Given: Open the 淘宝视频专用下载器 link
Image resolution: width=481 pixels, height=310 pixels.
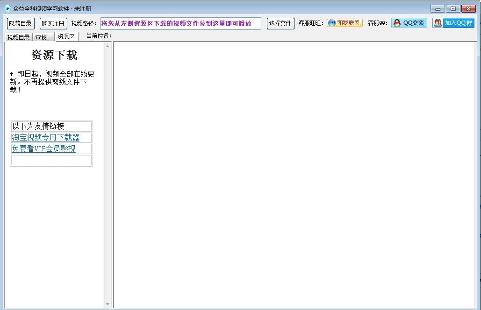Looking at the screenshot, I should [46, 138].
